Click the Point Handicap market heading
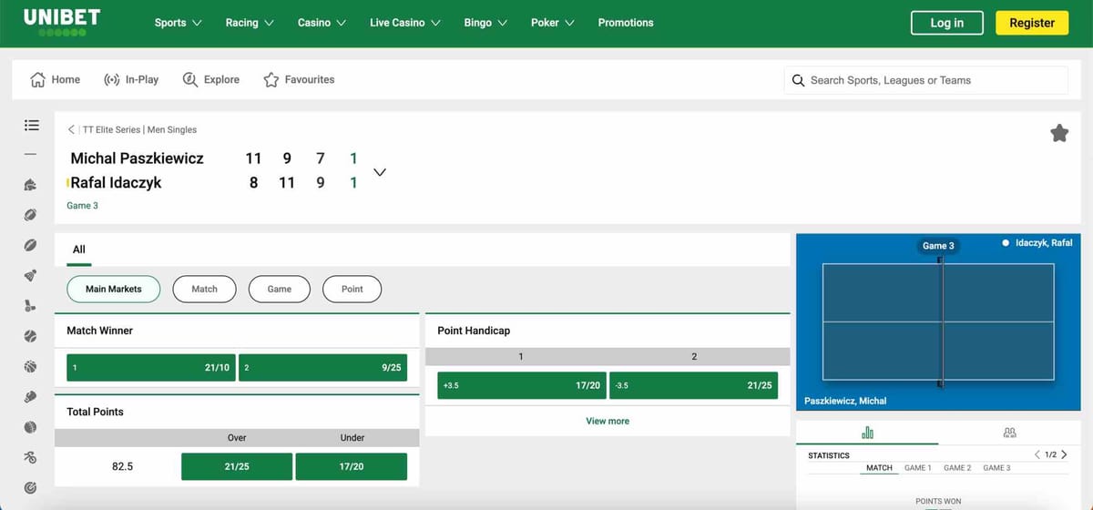This screenshot has width=1093, height=510. pyautogui.click(x=474, y=331)
